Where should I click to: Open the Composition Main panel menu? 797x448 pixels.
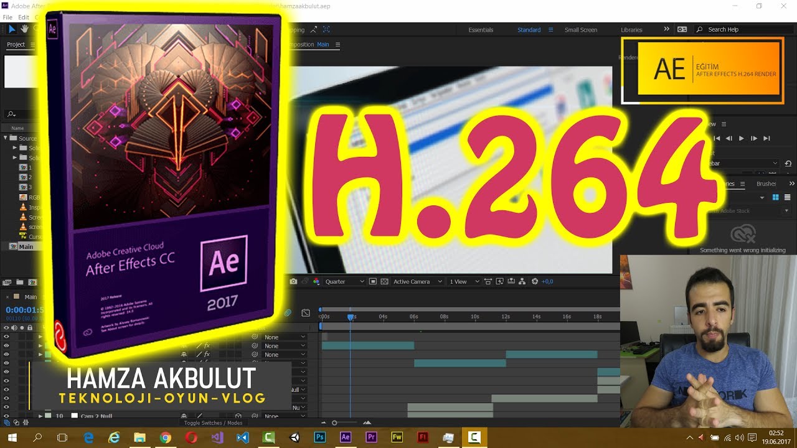pyautogui.click(x=338, y=44)
